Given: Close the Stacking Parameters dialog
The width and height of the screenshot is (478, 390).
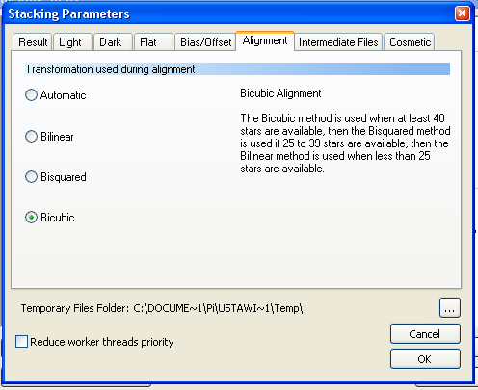Looking at the screenshot, I should pos(462,13).
